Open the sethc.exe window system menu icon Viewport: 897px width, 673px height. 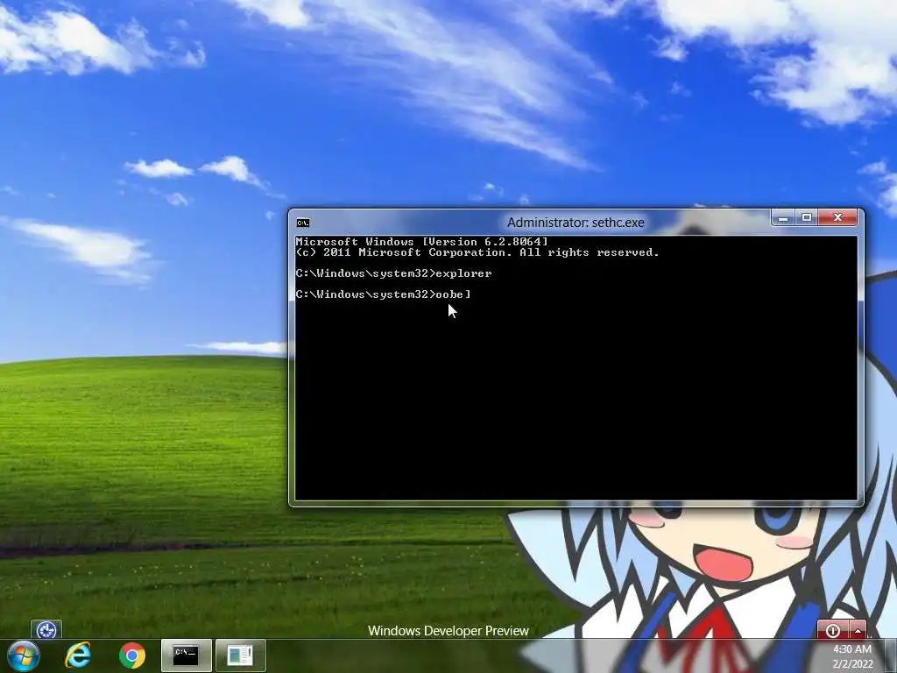[x=303, y=223]
